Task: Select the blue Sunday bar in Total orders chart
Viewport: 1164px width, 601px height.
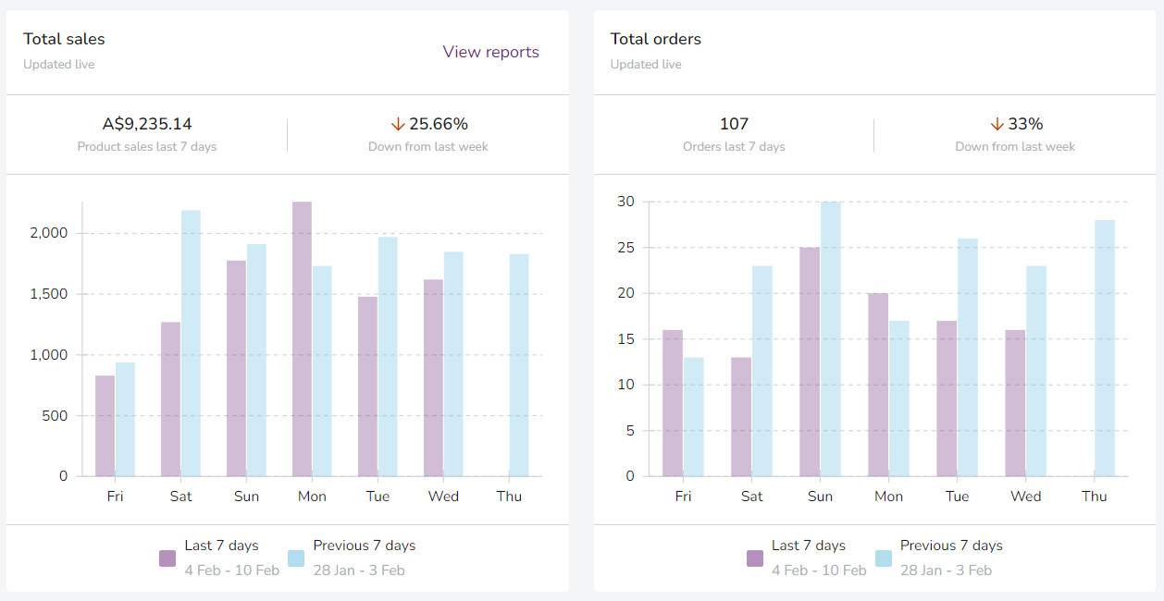Action: point(831,339)
